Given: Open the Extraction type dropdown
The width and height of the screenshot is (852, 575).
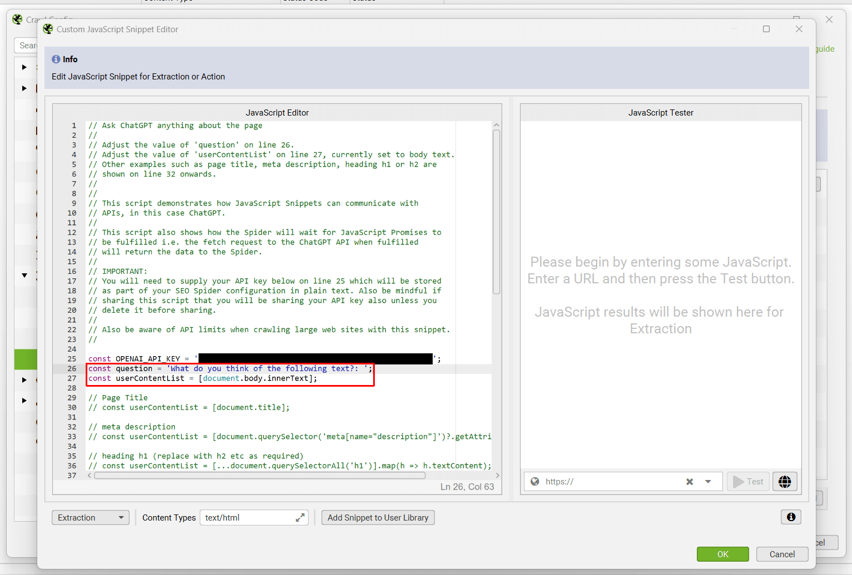Looking at the screenshot, I should coord(91,518).
